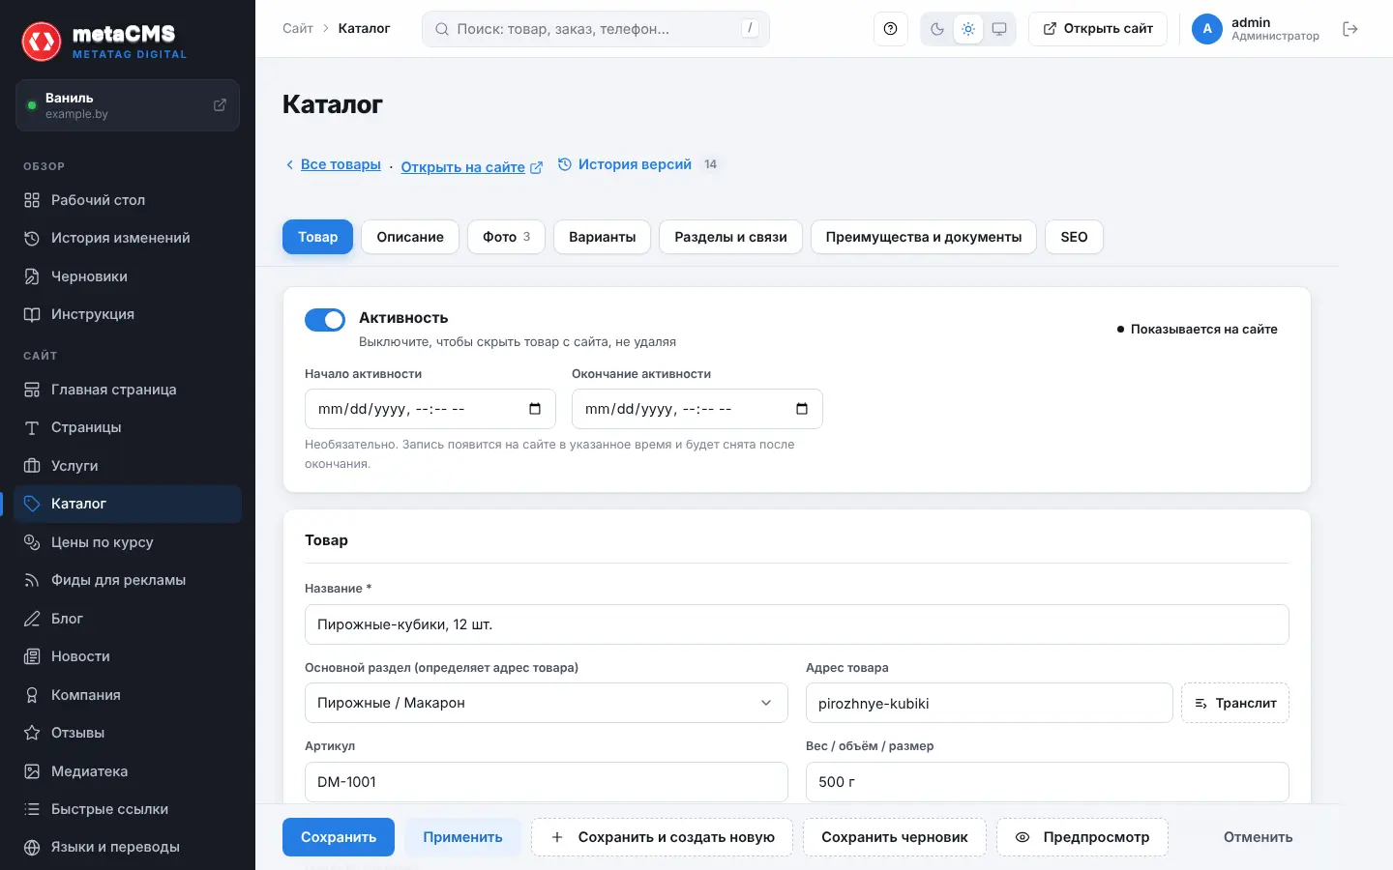Open Медиатека in sidebar
1393x870 pixels.
click(128, 771)
